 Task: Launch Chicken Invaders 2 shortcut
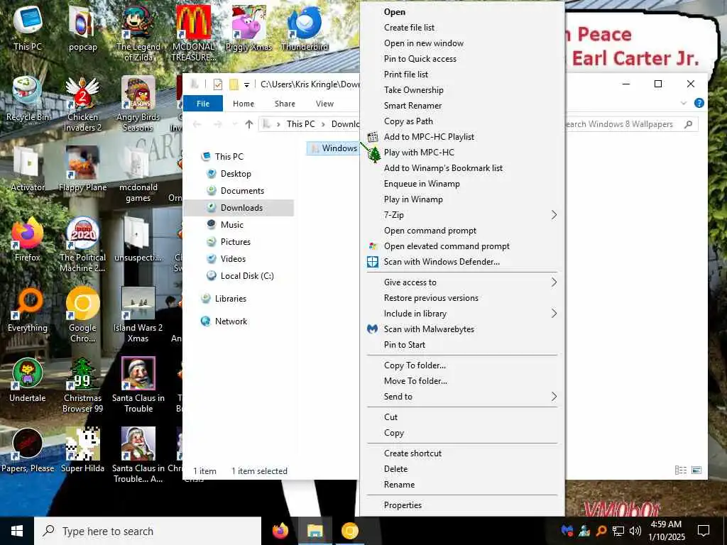coord(82,104)
